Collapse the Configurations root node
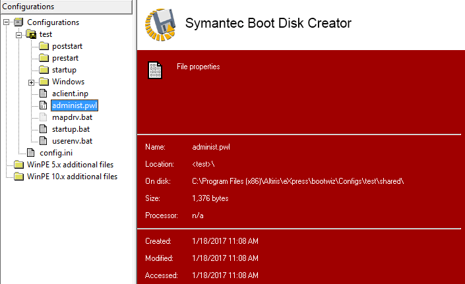 6,22
